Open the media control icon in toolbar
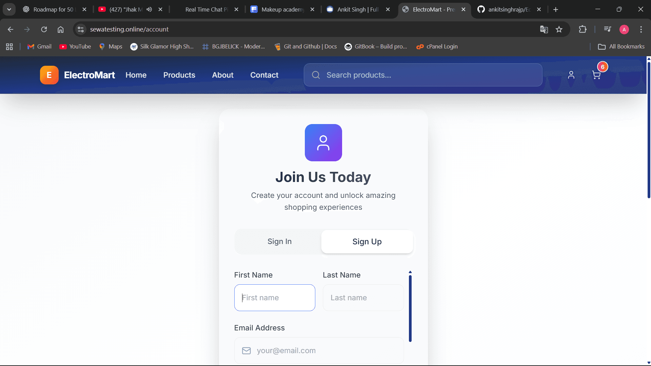Screen dimensions: 651x366 [607, 29]
